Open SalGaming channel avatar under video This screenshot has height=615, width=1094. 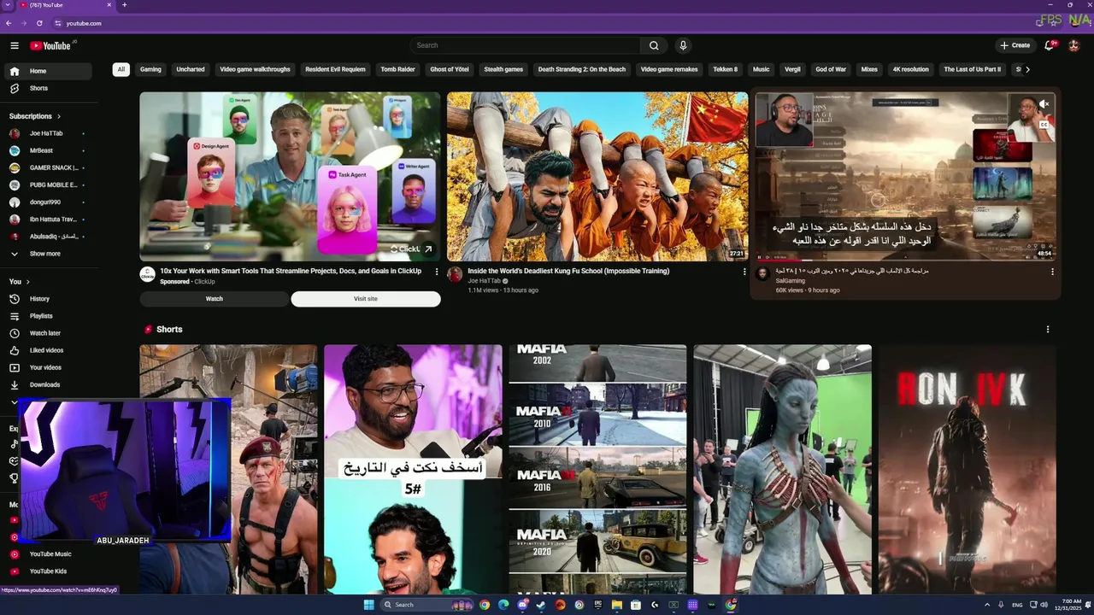(x=762, y=273)
